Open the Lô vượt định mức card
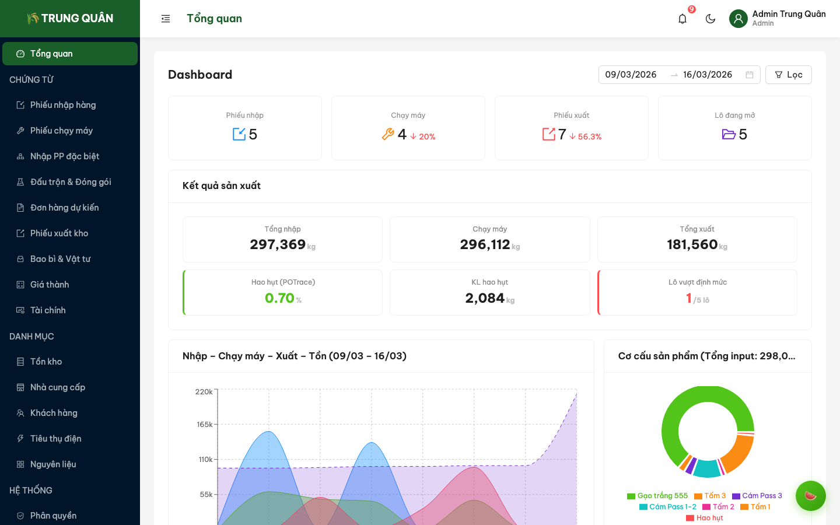 point(697,292)
